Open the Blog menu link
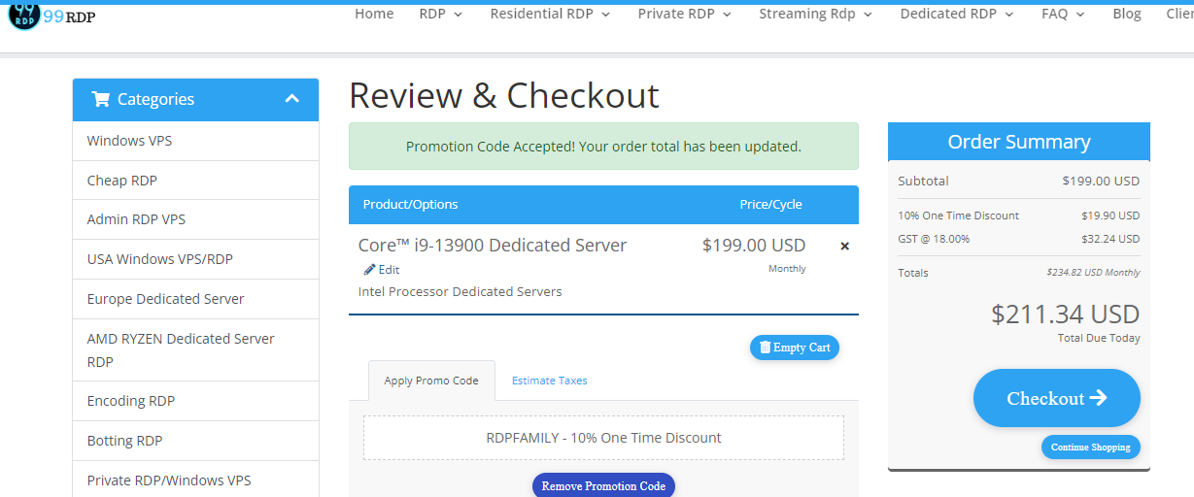 [x=1127, y=14]
